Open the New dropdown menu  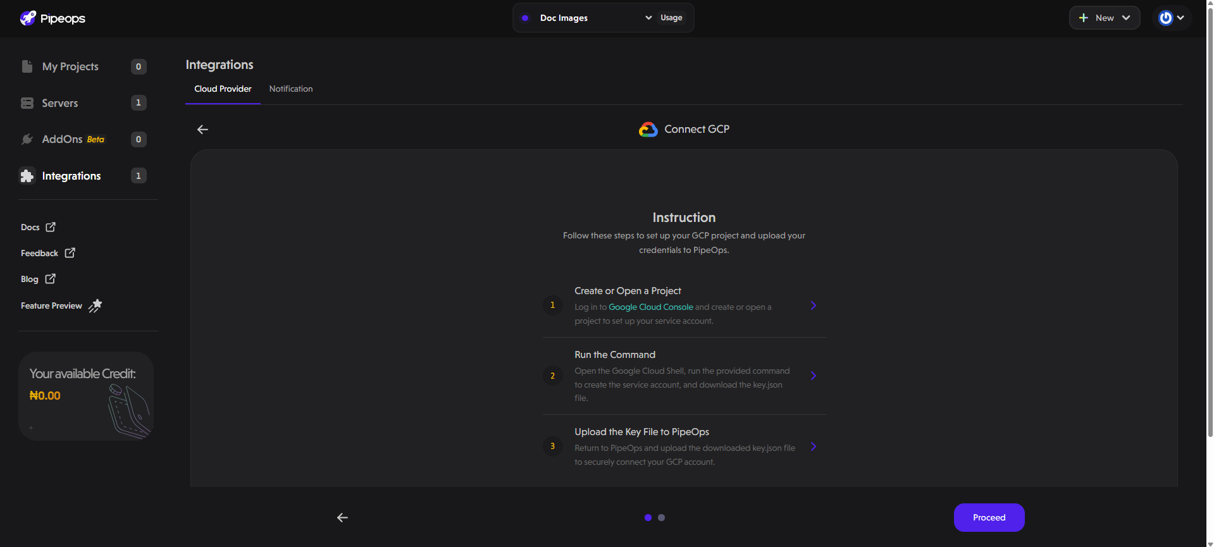tap(1105, 18)
